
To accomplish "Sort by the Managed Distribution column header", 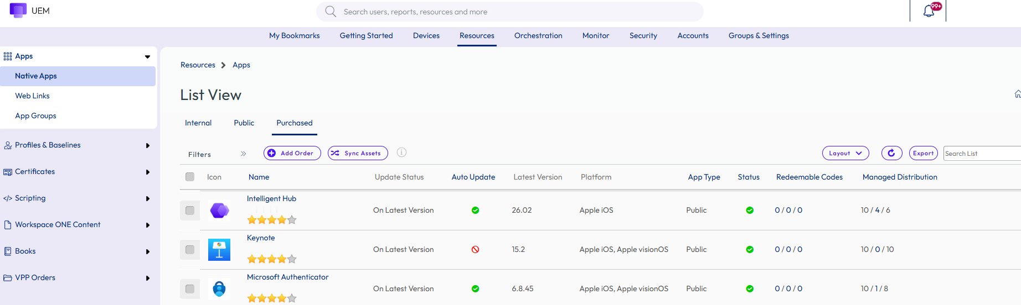I will (x=900, y=177).
